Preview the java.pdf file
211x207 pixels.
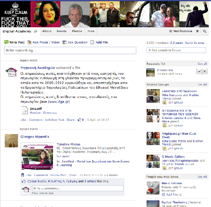(x=35, y=113)
